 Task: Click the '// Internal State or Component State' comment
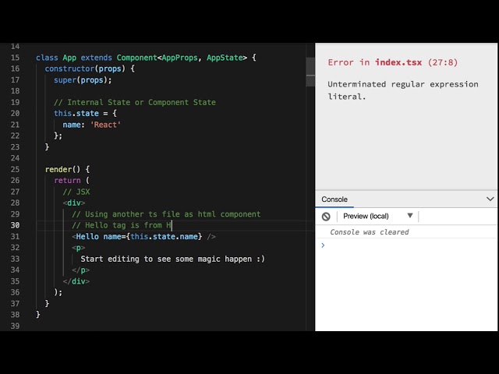[134, 102]
